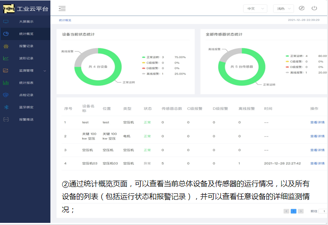The height and width of the screenshot is (225, 328).
Task: Click the 大屏展示 monitor icon in sidebar
Action: [6, 21]
